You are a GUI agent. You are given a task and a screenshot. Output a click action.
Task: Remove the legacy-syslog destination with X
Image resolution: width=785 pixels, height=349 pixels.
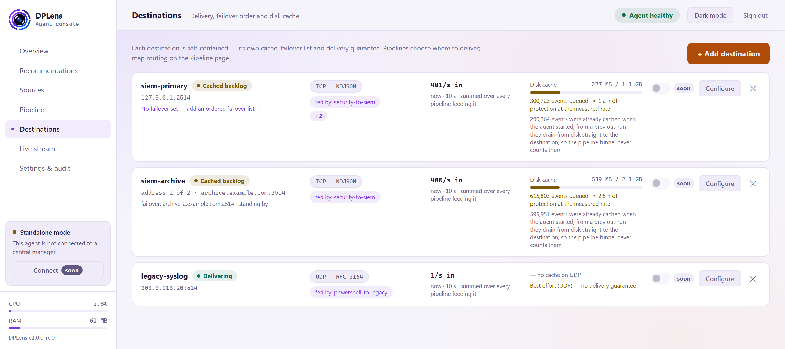click(x=753, y=279)
